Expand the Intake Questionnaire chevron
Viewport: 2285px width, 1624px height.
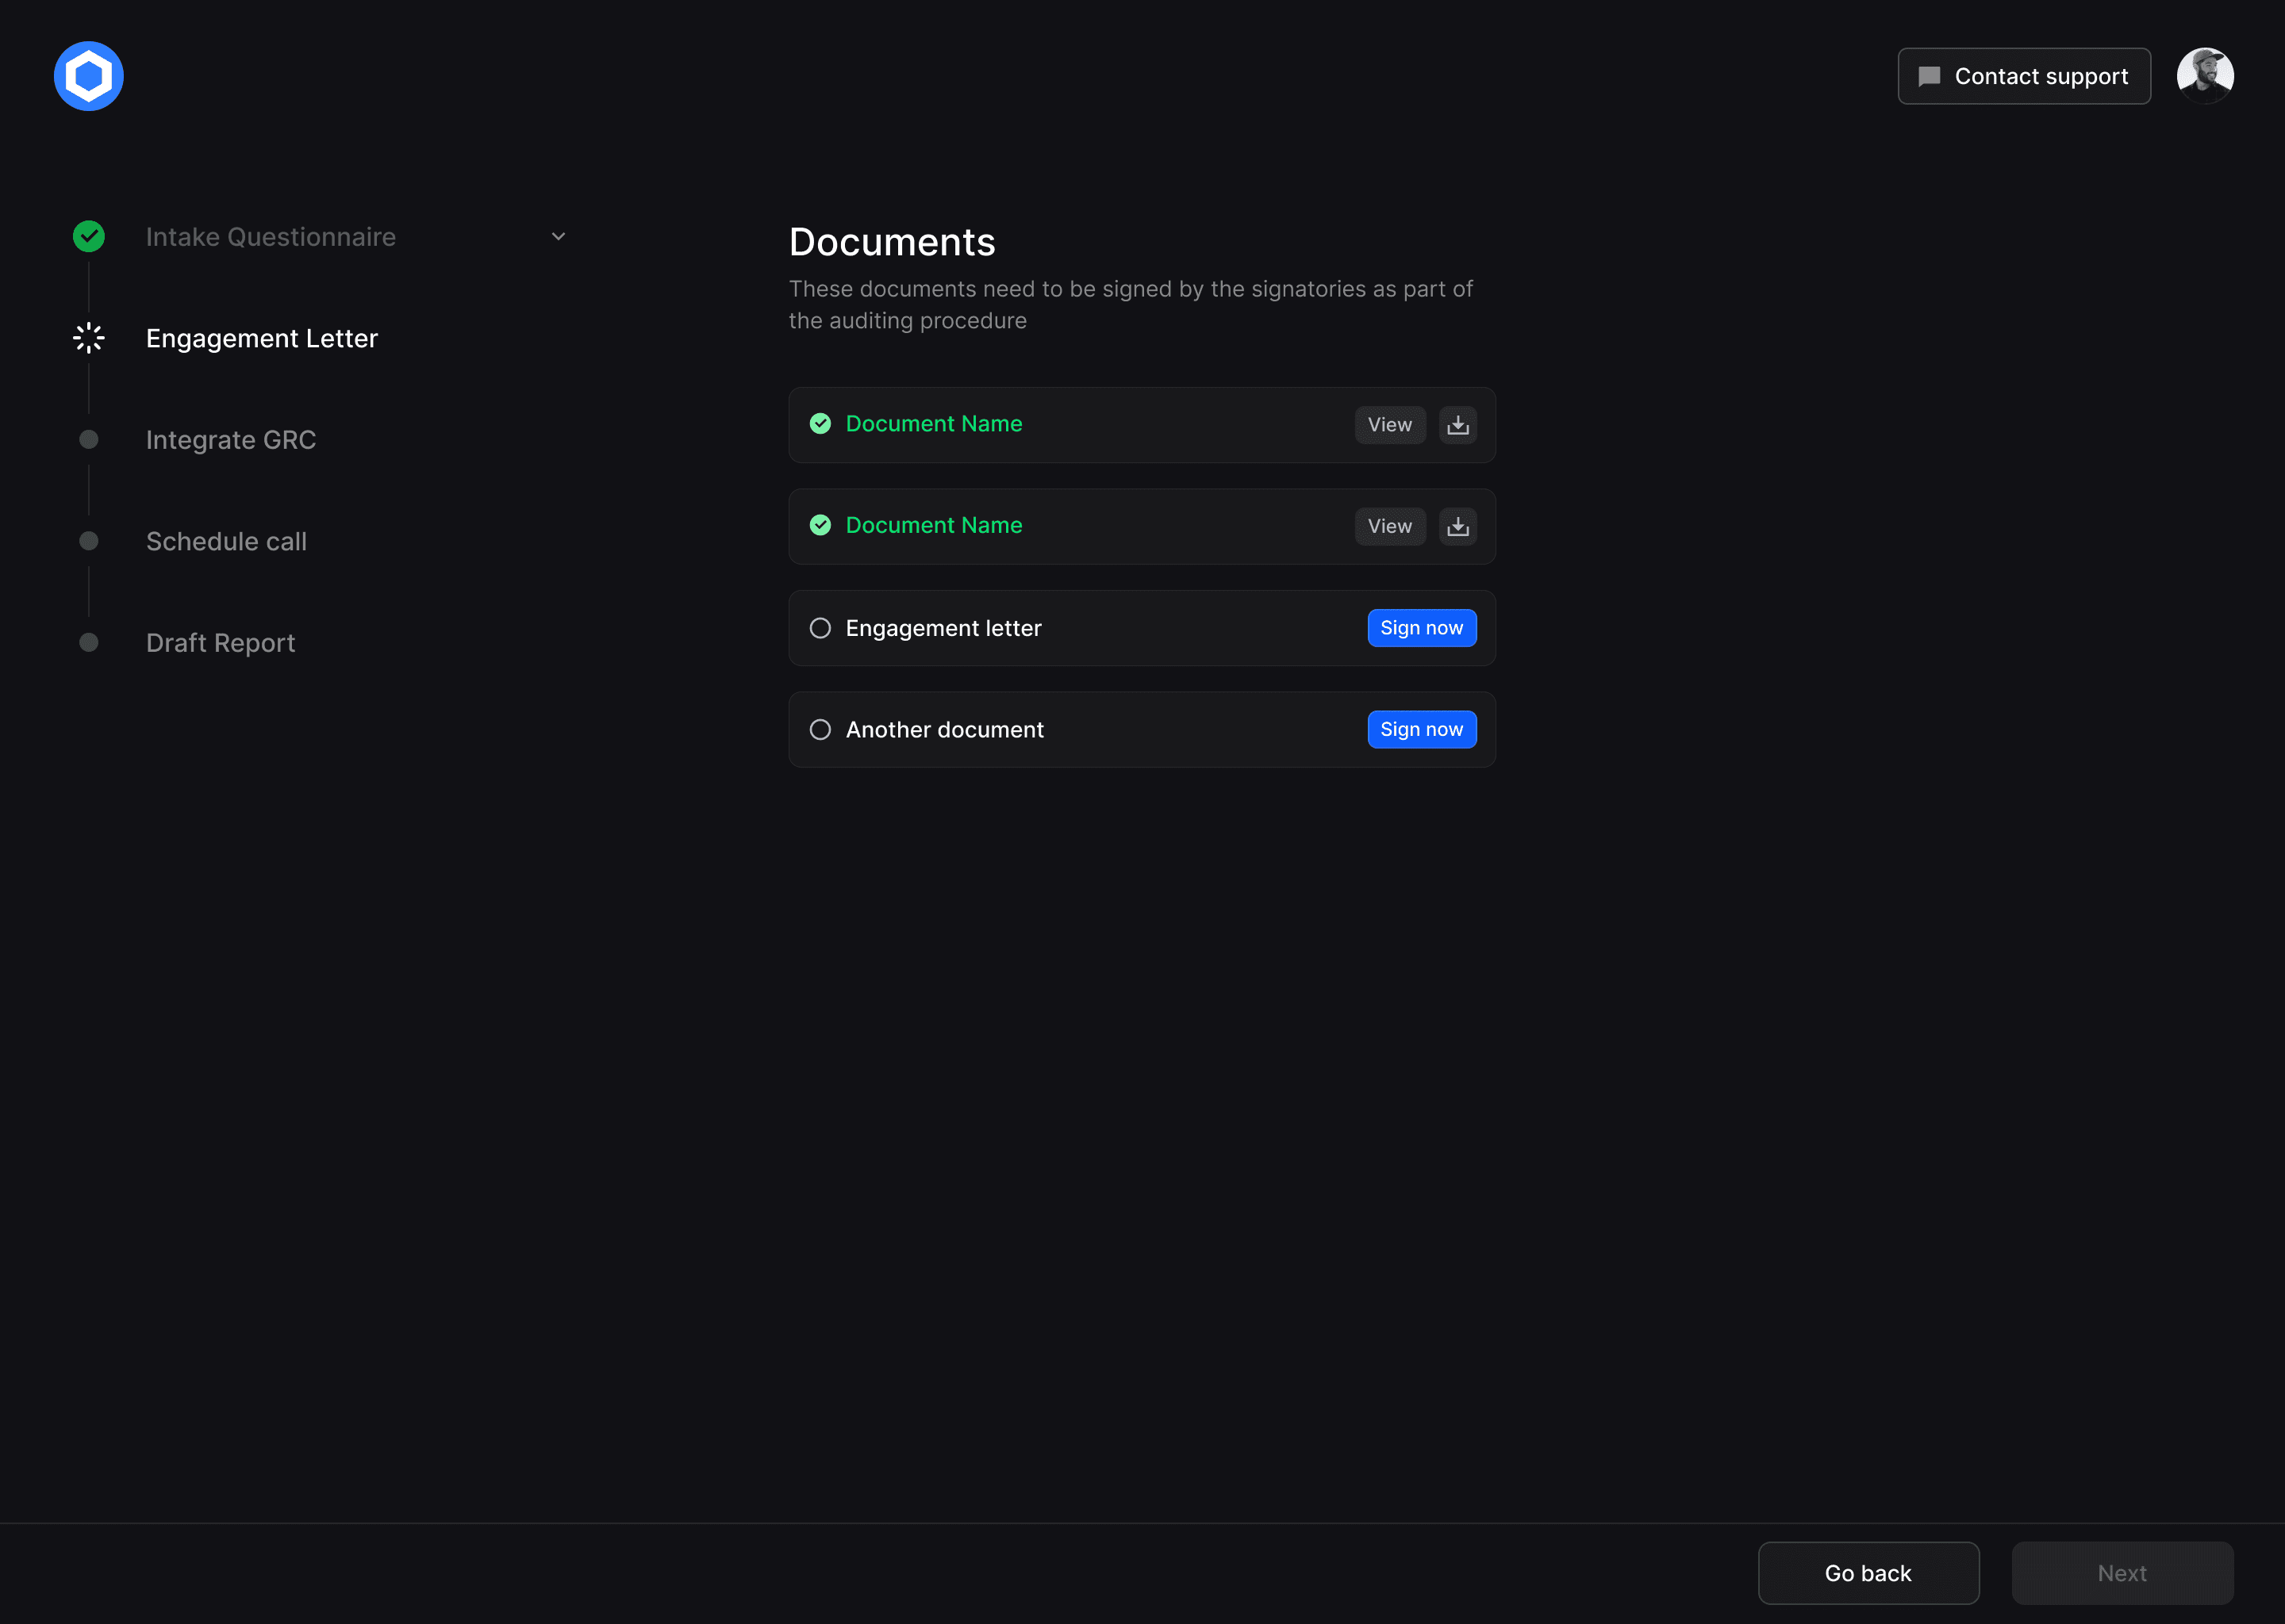(x=559, y=237)
